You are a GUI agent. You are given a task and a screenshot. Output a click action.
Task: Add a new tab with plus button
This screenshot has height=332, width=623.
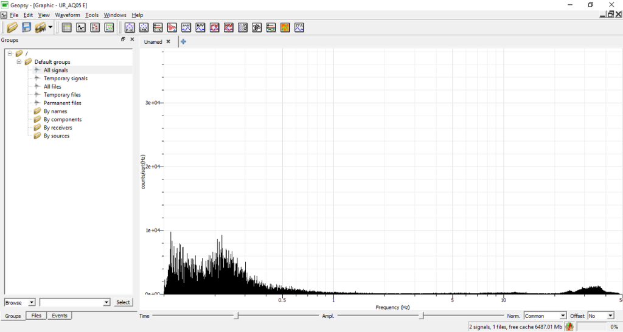[x=183, y=42]
